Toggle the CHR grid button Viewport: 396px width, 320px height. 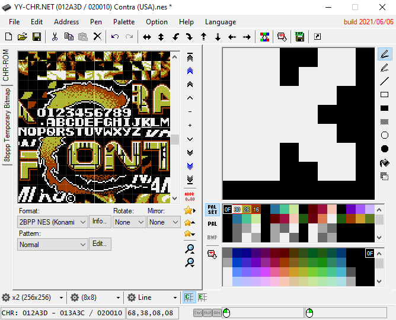tap(189, 297)
